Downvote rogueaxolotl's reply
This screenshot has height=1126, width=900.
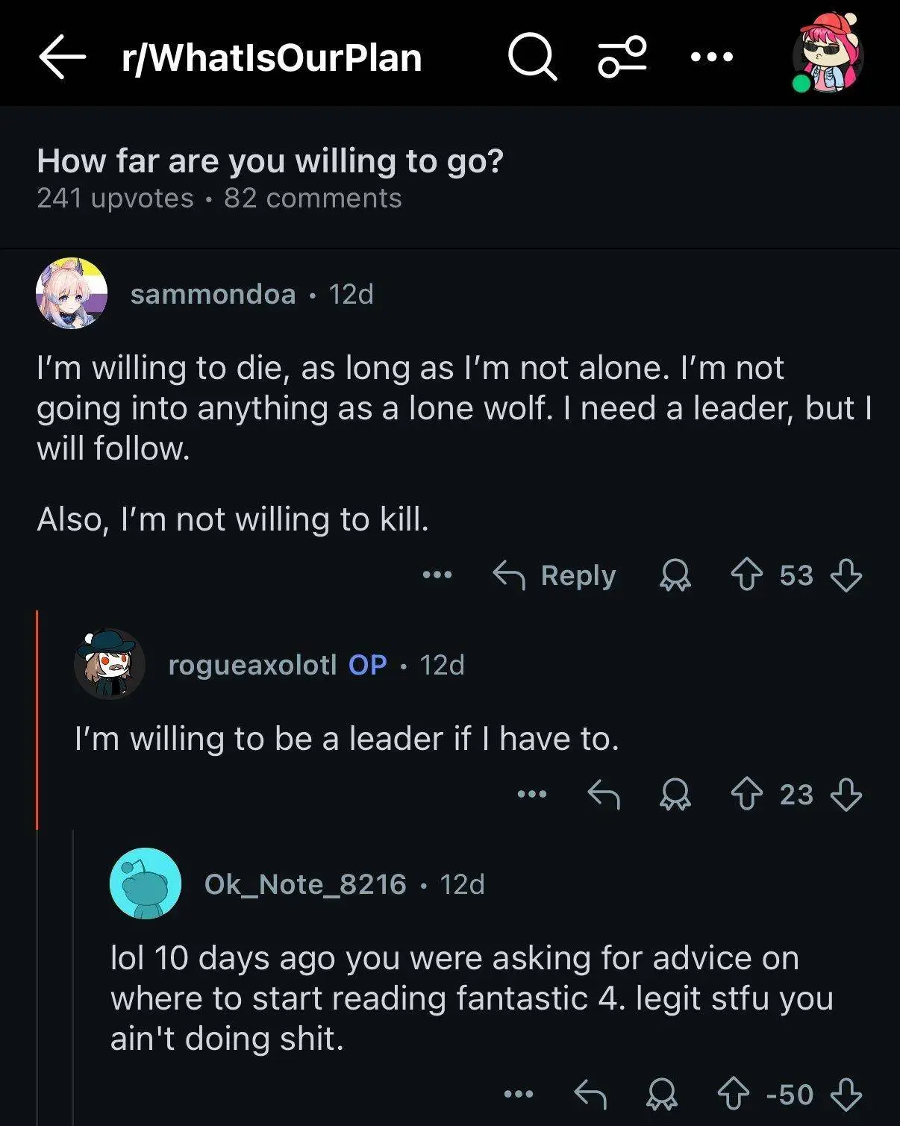(x=846, y=794)
